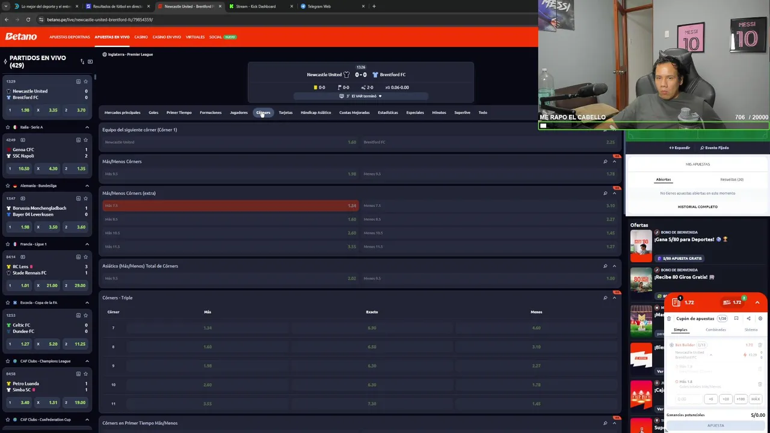This screenshot has height=433, width=770.
Task: Open stats icon on Newcastle United sidebar card
Action: [78, 81]
